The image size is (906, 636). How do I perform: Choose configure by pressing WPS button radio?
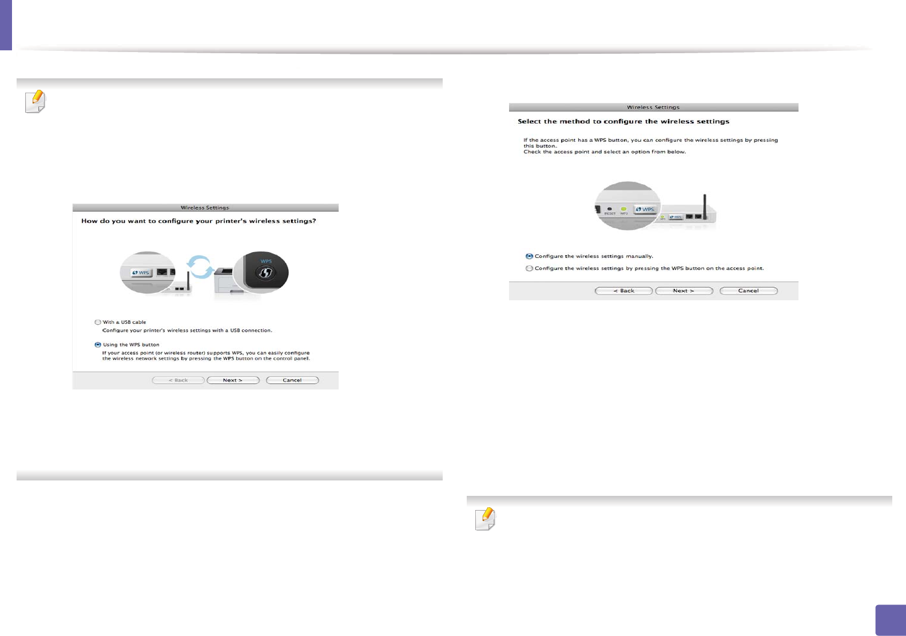530,268
